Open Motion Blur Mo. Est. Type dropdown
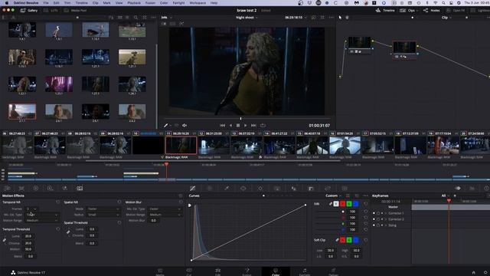Viewport: 490px width, 276px height. pos(165,209)
